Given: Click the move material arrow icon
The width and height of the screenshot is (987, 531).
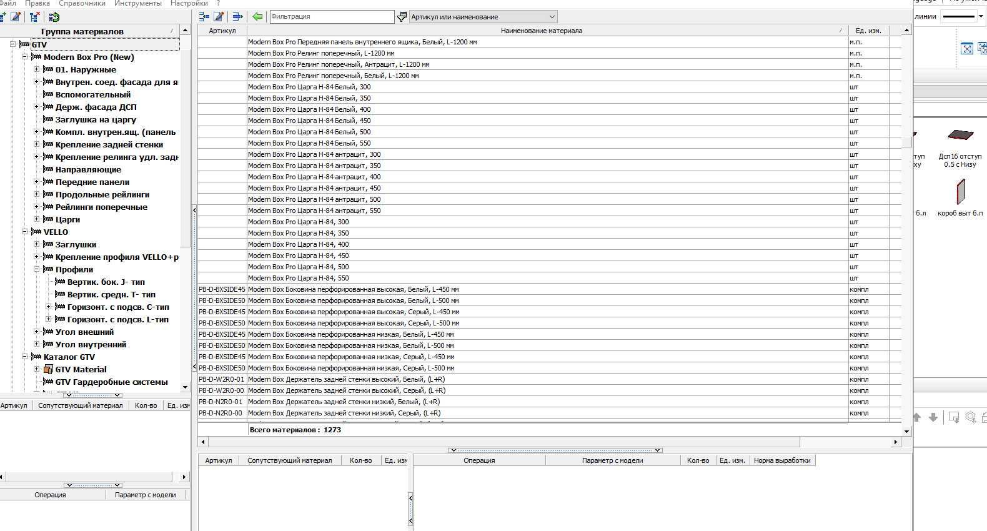Looking at the screenshot, I should [237, 17].
